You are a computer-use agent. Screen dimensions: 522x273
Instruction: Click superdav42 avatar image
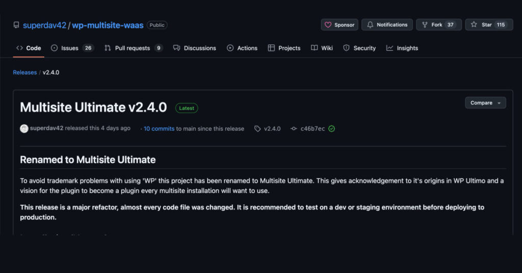[24, 128]
